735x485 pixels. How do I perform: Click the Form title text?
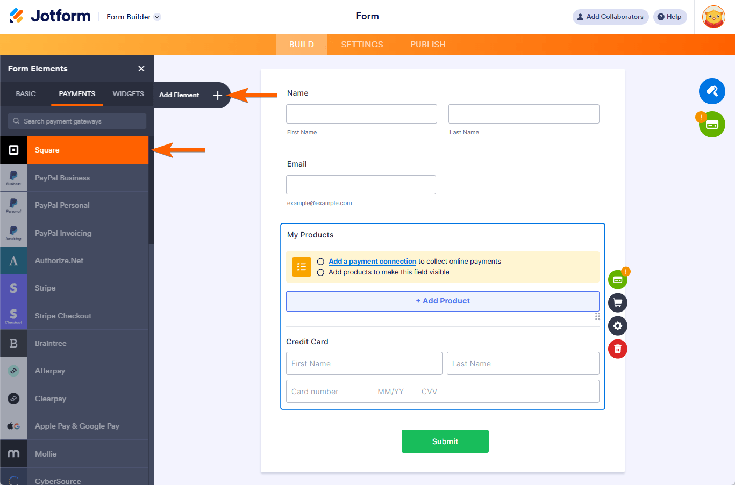[x=367, y=16]
